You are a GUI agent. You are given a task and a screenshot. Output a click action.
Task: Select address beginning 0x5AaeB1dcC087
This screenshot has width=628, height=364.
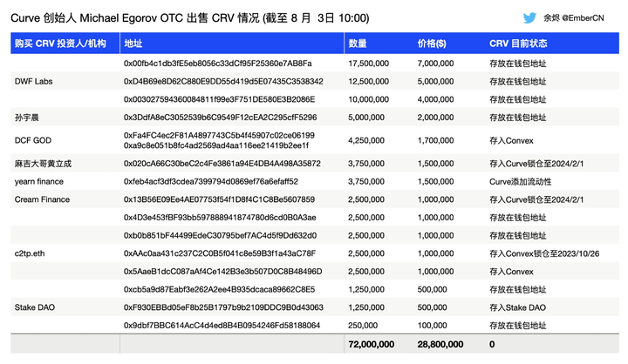click(x=223, y=272)
